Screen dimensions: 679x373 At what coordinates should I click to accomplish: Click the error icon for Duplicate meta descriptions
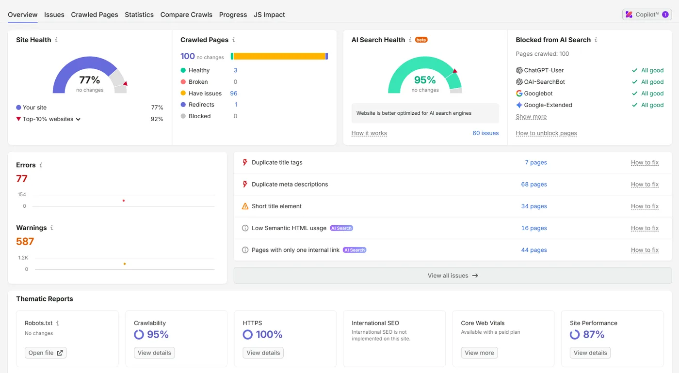[x=245, y=184]
